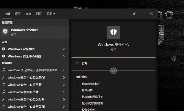Click magnifier icon beside windows安全中心下载

click(x=4, y=92)
